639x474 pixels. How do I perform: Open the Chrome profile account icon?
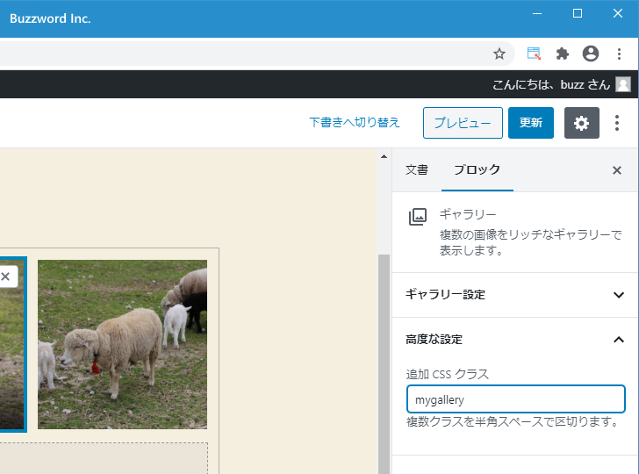tap(591, 54)
